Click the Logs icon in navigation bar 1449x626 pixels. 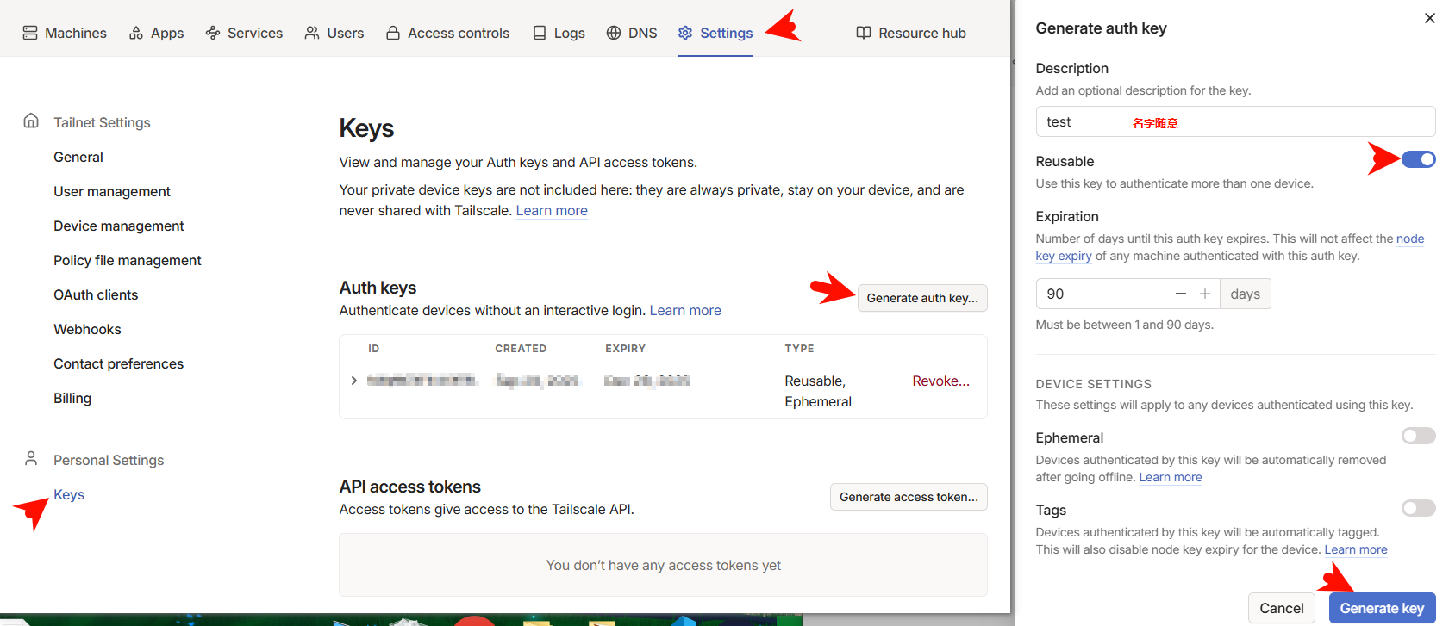[x=540, y=33]
